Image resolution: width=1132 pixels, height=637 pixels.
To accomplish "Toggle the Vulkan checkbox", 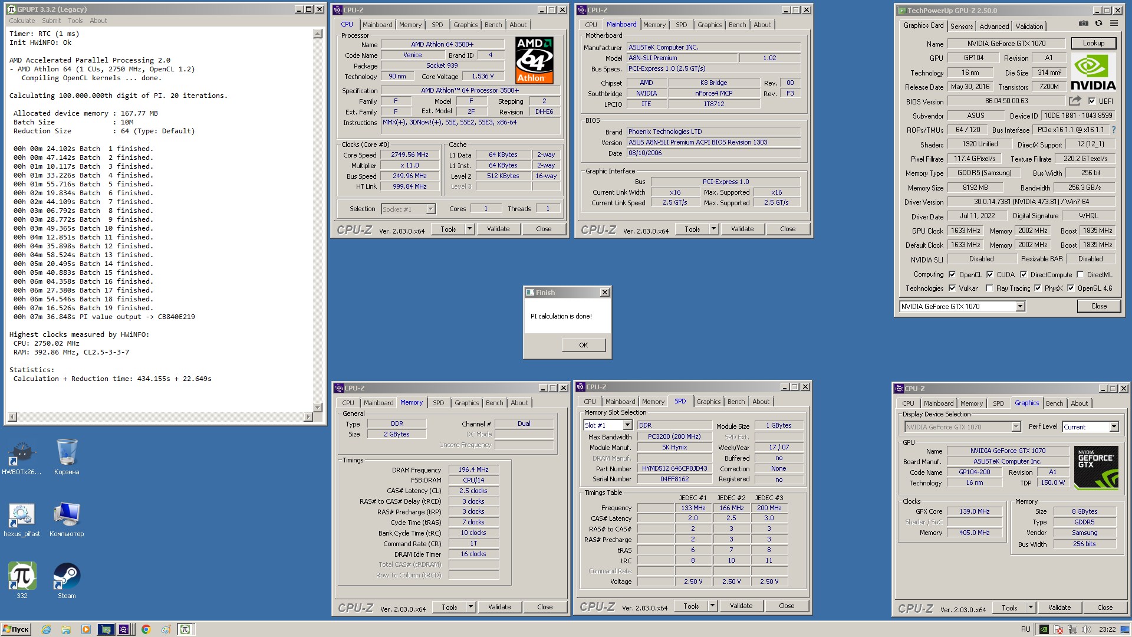I will [952, 288].
